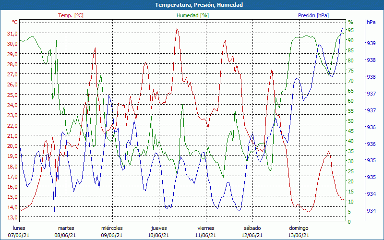Click the 25 humidity axis value
The width and height of the screenshot is (384, 240).
pos(351,171)
